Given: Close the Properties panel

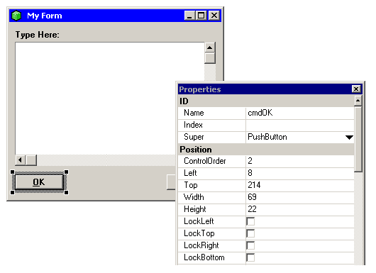Looking at the screenshot, I should pyautogui.click(x=356, y=89).
